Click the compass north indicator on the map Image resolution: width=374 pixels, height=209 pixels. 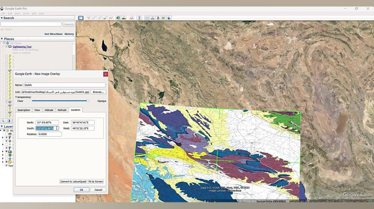pyautogui.click(x=366, y=23)
